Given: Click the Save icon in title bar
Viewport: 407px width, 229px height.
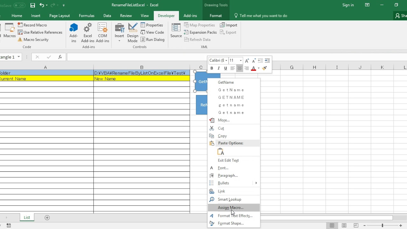Looking at the screenshot, I should coord(32,5).
